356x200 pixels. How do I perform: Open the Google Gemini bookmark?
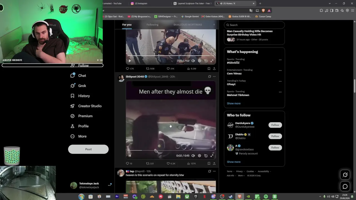tap(190, 16)
